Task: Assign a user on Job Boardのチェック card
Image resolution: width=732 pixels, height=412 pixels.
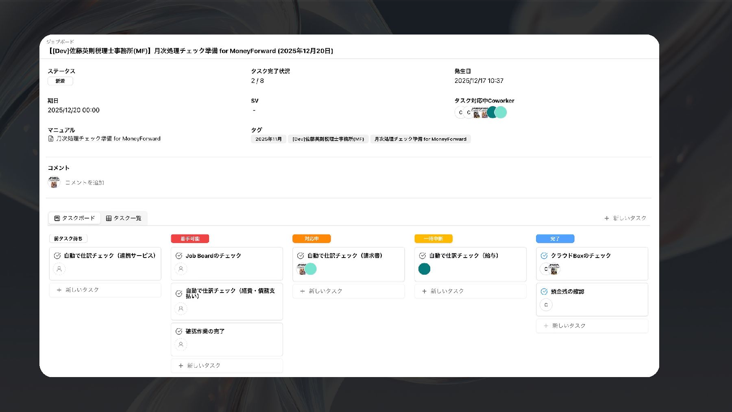Action: coord(181,269)
